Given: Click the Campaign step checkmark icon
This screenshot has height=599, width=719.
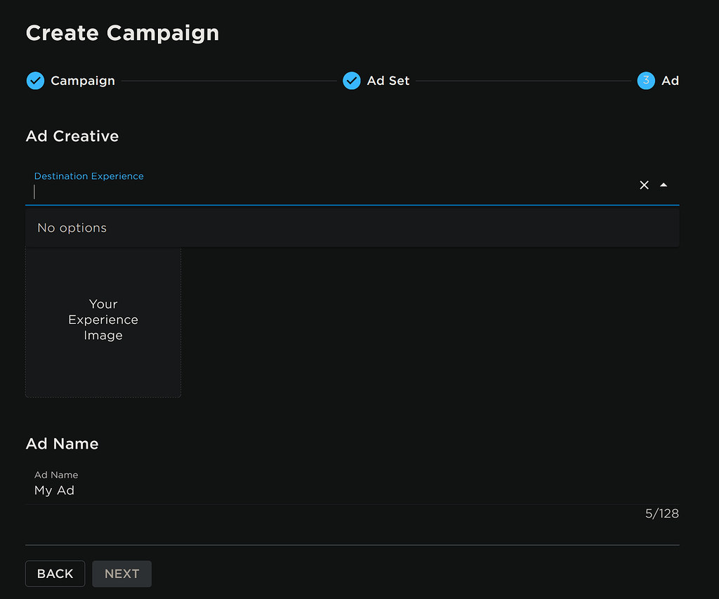Looking at the screenshot, I should (x=35, y=81).
